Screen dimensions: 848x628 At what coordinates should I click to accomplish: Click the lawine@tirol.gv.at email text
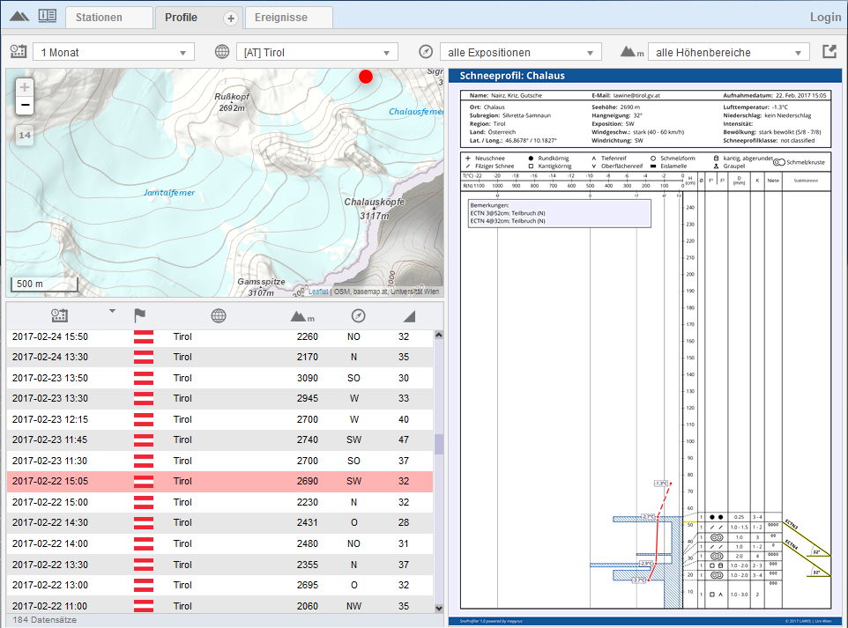coord(636,96)
